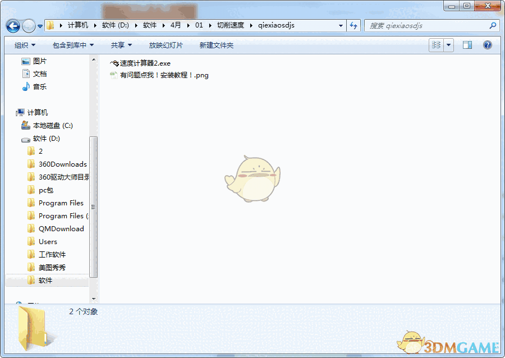Toggle the preview pane
505x358 pixels.
tap(467, 45)
